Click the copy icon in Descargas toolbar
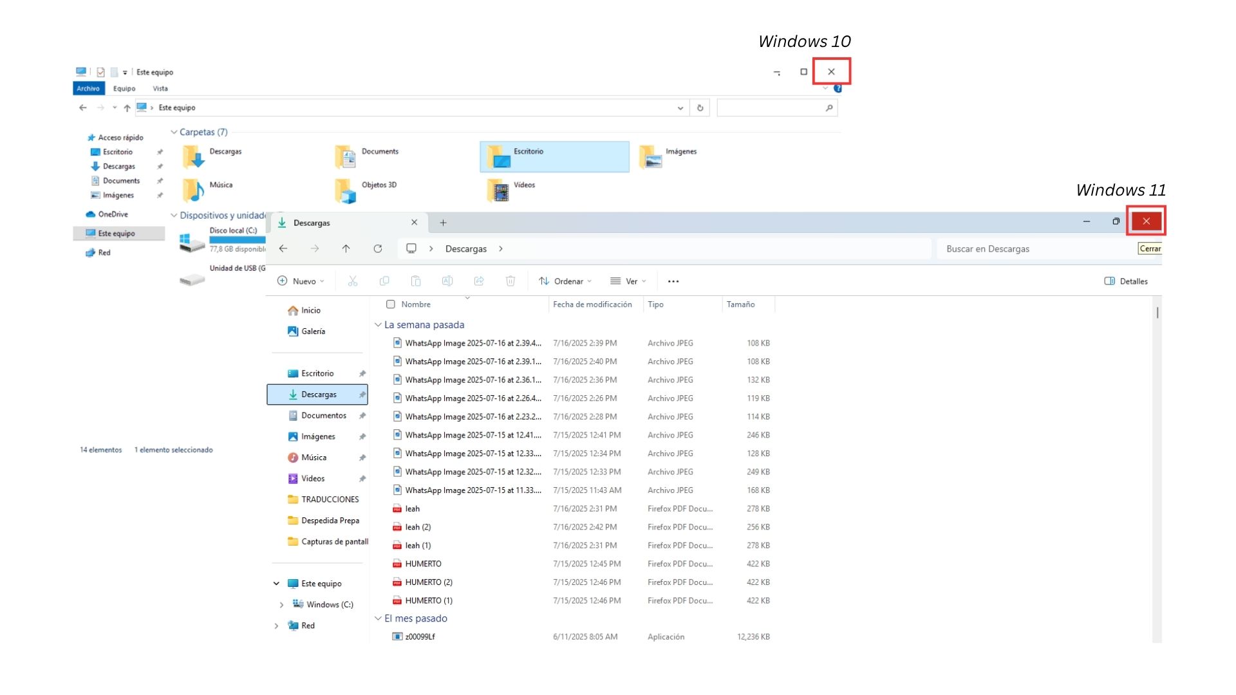 click(384, 281)
